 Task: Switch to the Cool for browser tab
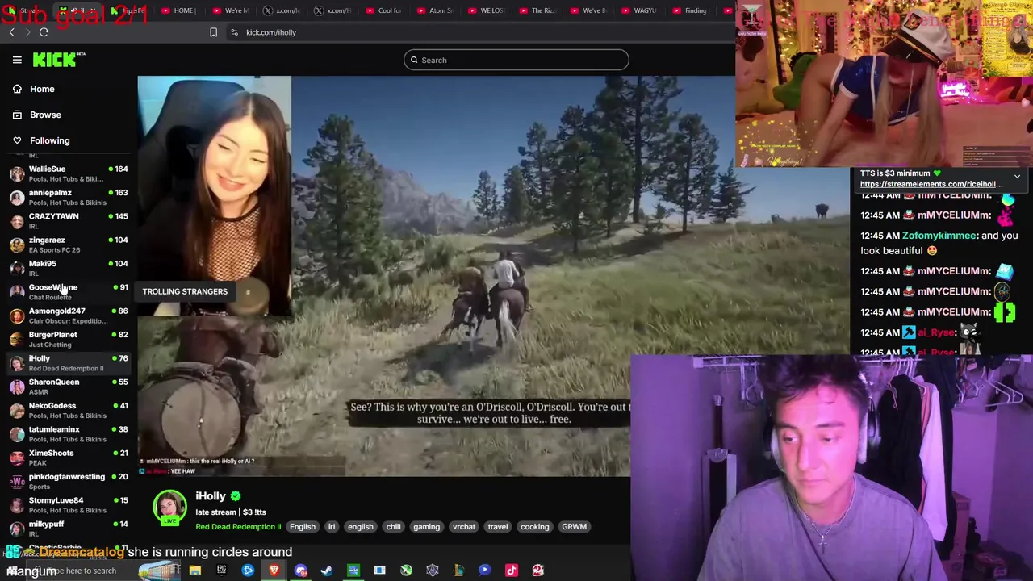pos(385,10)
